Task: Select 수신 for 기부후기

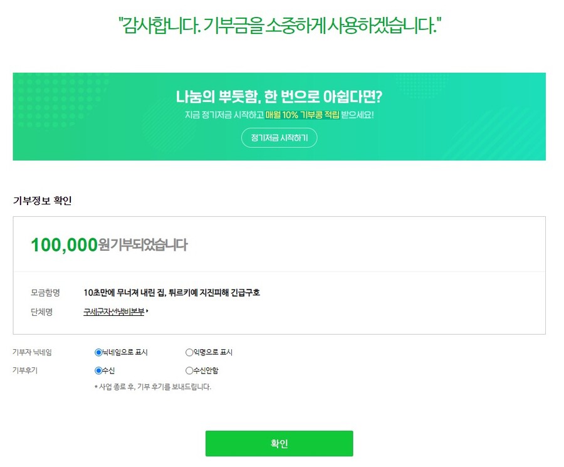Action: click(98, 370)
